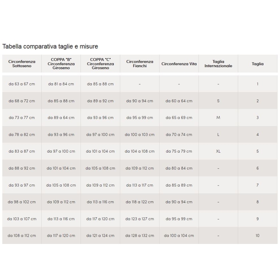
Task: Click the "XL" international size cell
Action: point(218,152)
